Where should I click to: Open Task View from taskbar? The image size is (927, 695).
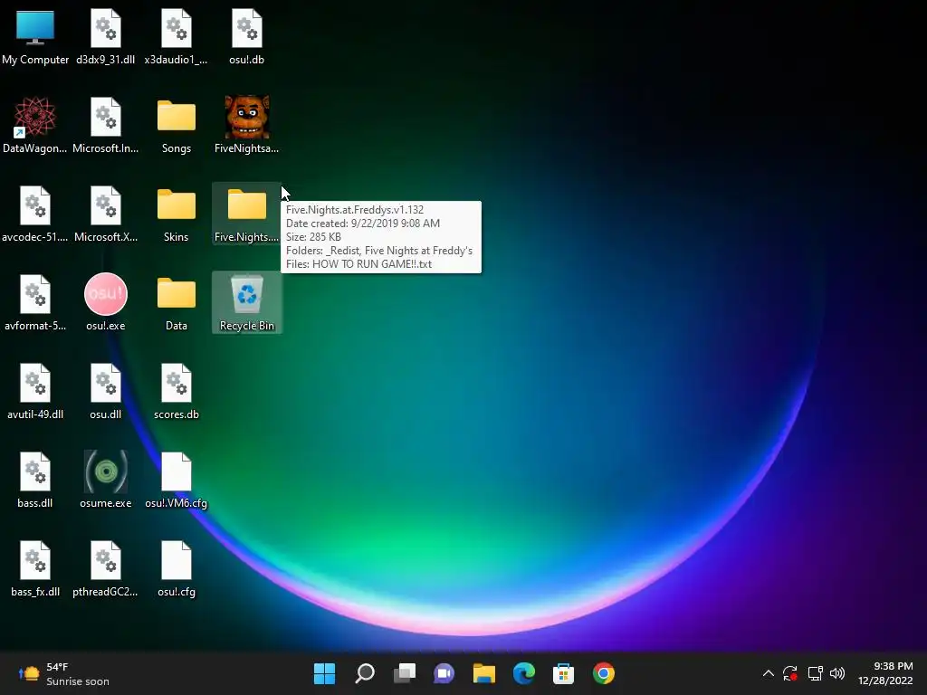coord(405,673)
